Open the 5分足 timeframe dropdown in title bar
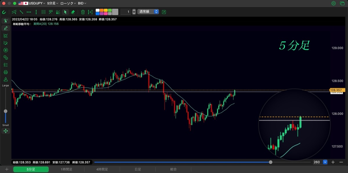 pyautogui.click(x=53, y=3)
